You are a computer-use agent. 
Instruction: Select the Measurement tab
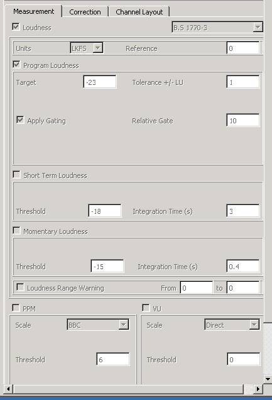(33, 11)
